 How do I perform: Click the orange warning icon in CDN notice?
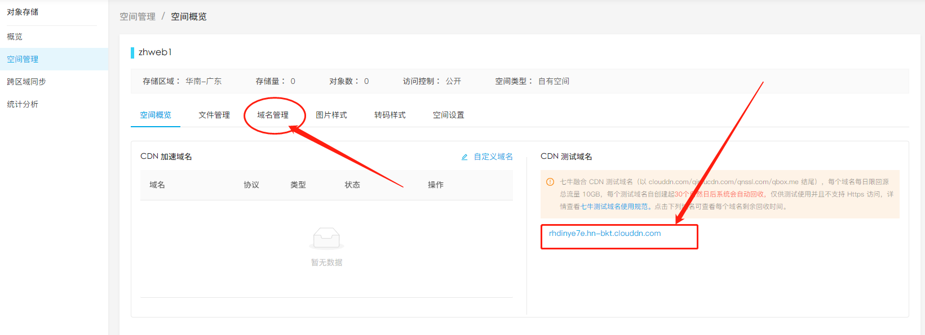[550, 182]
